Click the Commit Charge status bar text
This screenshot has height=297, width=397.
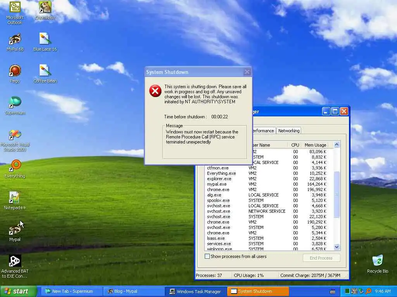tap(310, 275)
